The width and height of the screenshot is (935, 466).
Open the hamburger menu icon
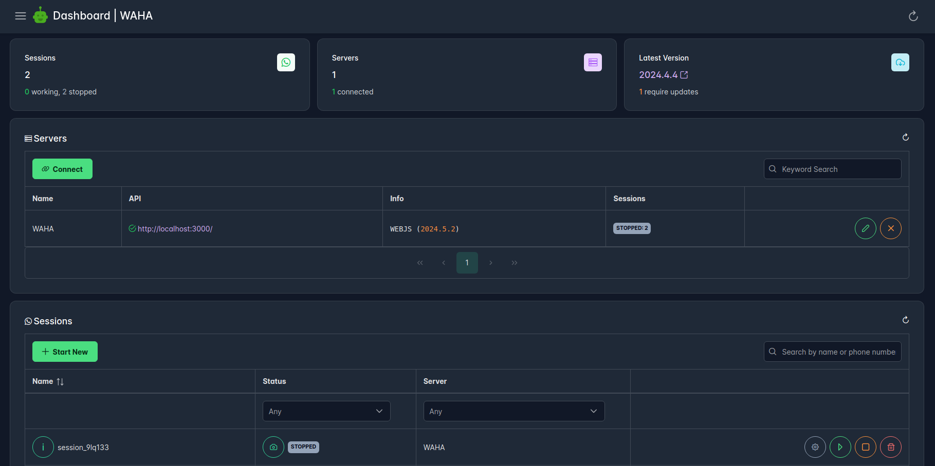point(20,15)
